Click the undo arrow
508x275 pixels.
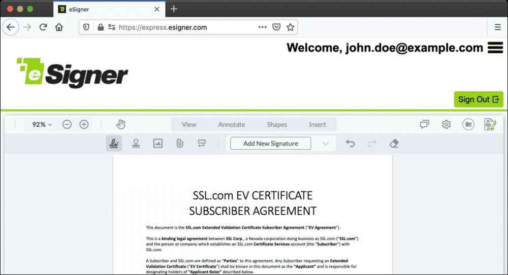point(350,144)
